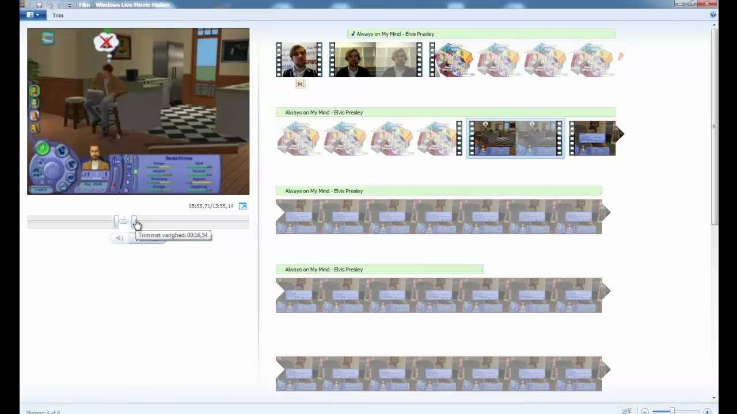Click the 'M..' caption label under first clip
Screen dimensions: 737x414
(x=300, y=84)
